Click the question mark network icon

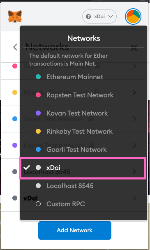88,17
